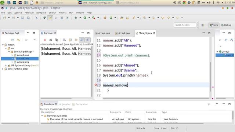Click the green Run button icon

tap(85, 18)
